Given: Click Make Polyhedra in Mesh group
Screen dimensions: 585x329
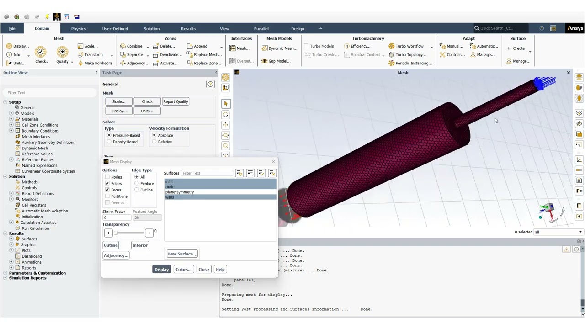Looking at the screenshot, I should click(x=95, y=63).
